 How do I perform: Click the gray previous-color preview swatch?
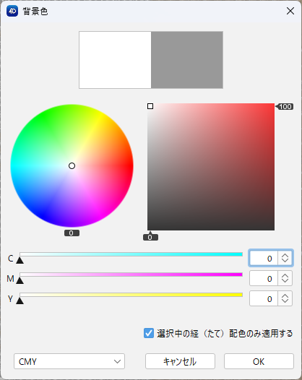(187, 60)
